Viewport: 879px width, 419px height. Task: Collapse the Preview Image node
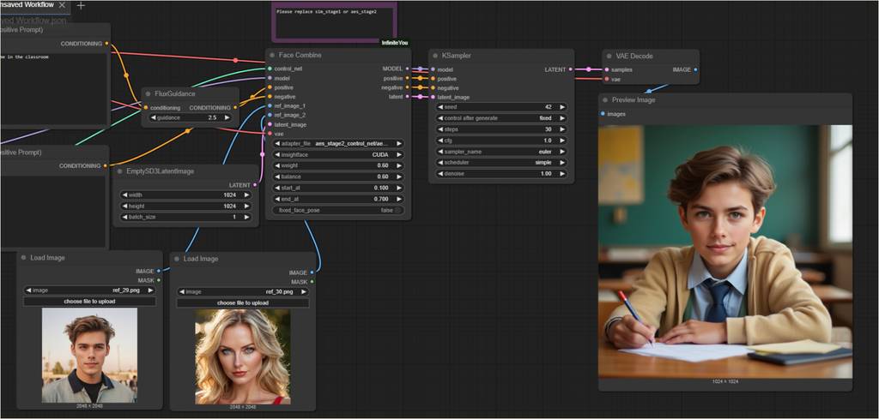(x=605, y=100)
